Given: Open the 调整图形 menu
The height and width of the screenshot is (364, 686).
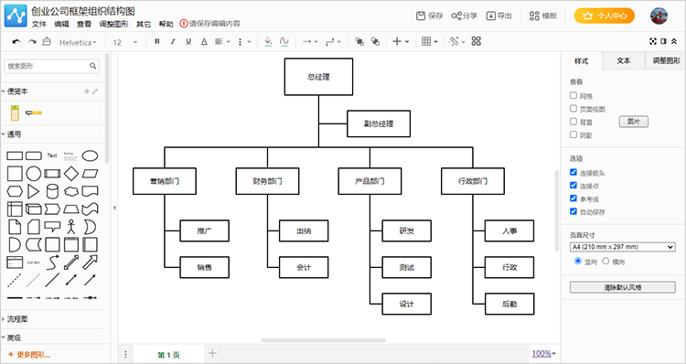Looking at the screenshot, I should click(113, 24).
